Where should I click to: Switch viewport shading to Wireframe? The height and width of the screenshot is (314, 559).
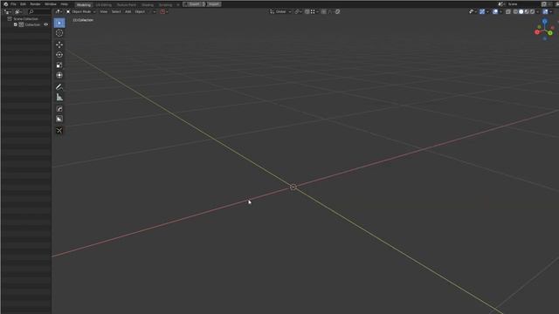click(x=515, y=11)
